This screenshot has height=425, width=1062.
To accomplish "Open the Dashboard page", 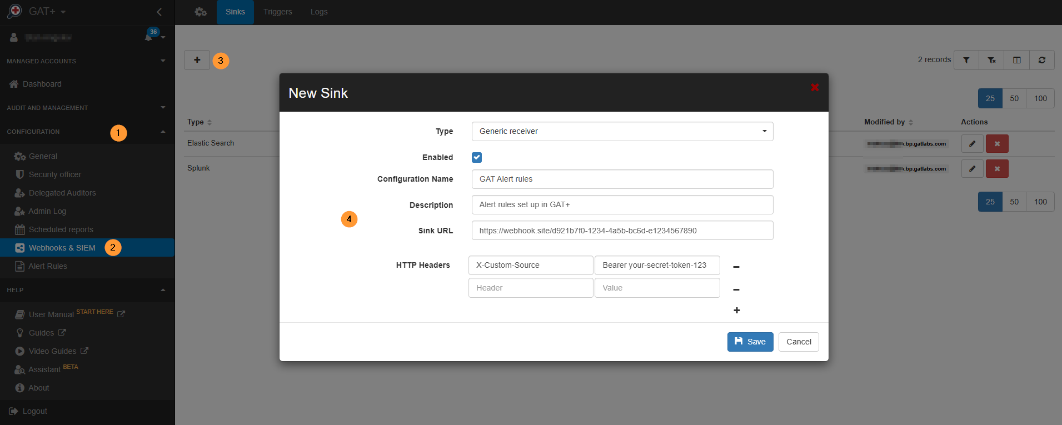I will pyautogui.click(x=42, y=84).
